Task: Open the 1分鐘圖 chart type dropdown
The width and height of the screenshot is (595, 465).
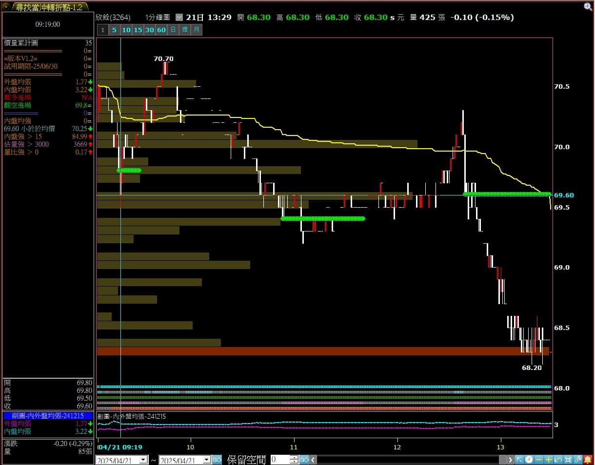Action: pyautogui.click(x=179, y=17)
